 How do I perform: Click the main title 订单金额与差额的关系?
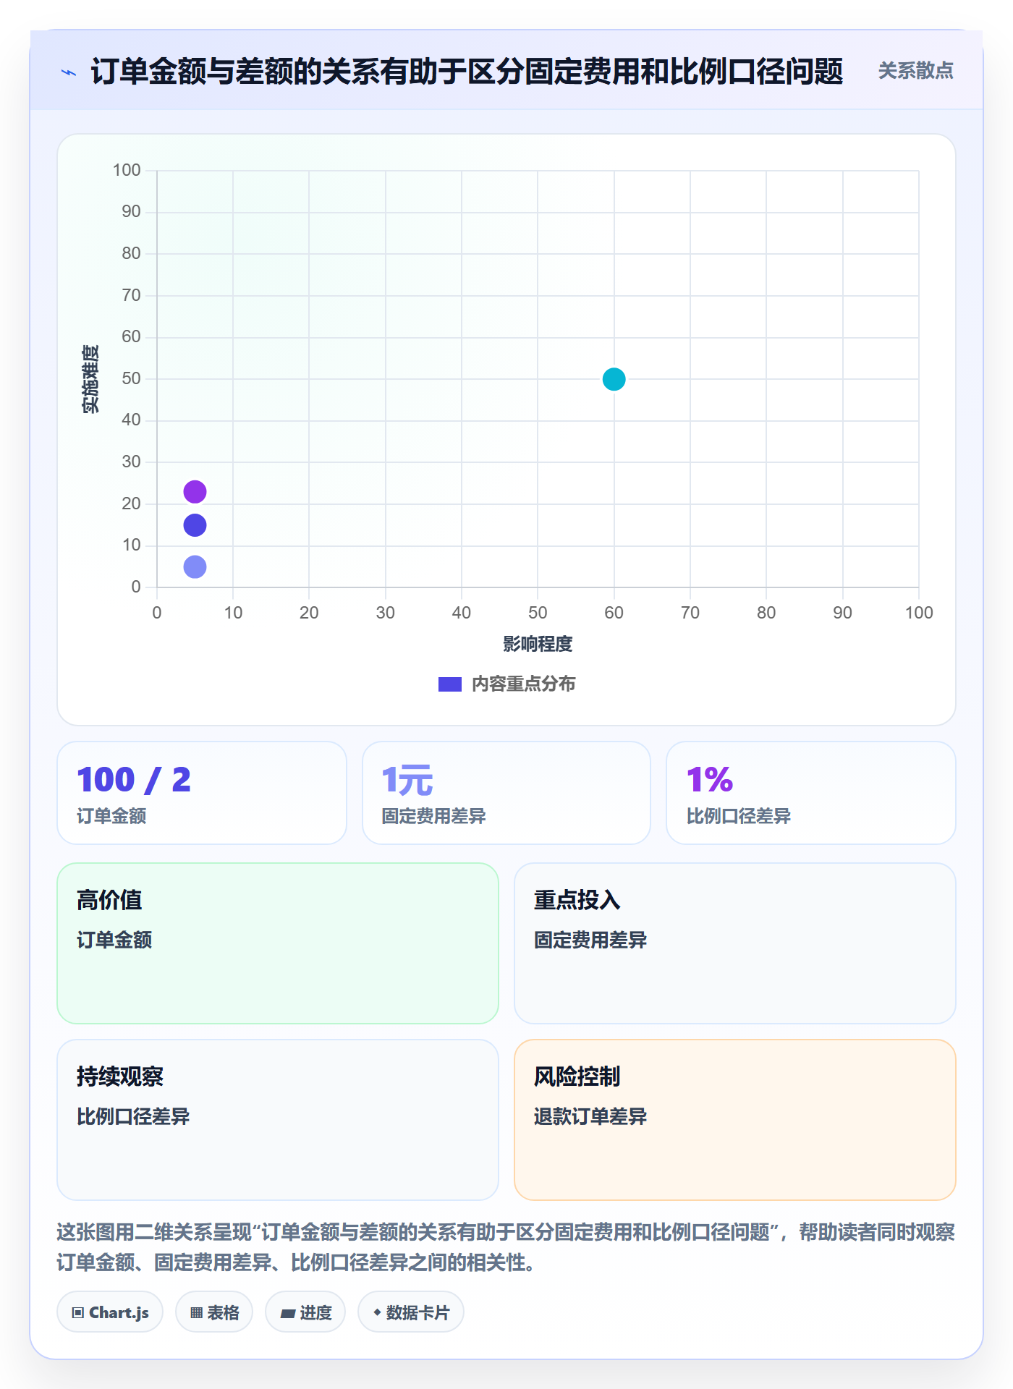point(467,72)
